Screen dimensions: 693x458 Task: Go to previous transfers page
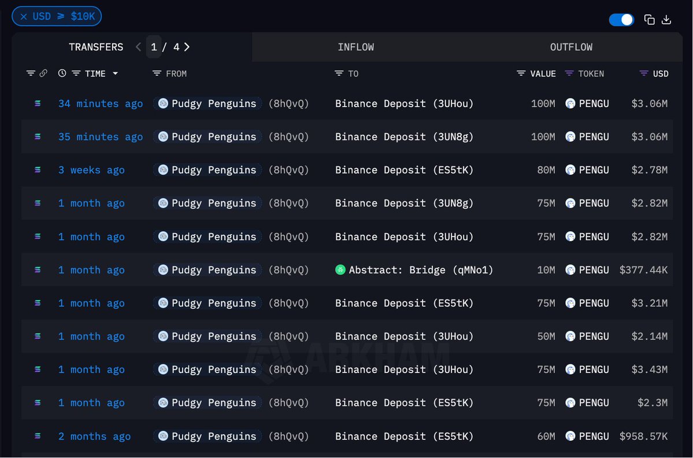coord(138,47)
